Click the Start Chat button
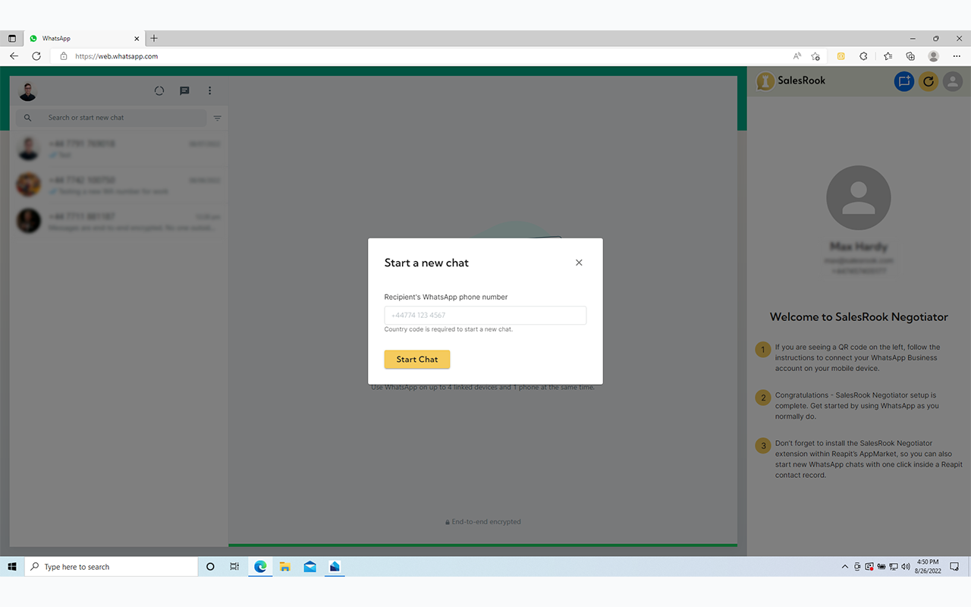 [417, 360]
